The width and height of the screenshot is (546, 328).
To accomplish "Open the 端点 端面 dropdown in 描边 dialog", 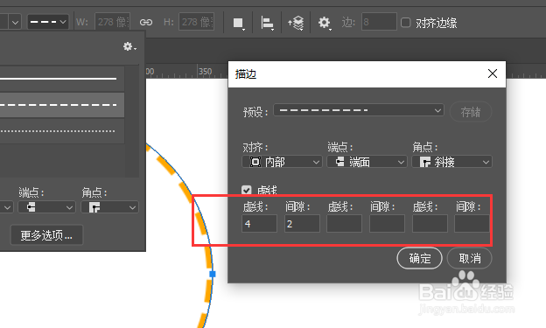I will [367, 162].
